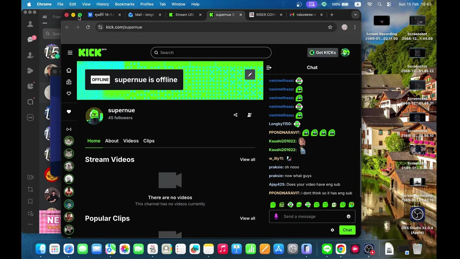Click the KICK logo
This screenshot has width=460, height=259.
[x=92, y=53]
